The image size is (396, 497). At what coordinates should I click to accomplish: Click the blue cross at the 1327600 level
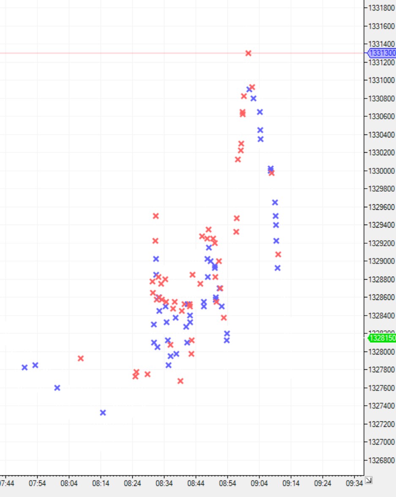pos(57,387)
